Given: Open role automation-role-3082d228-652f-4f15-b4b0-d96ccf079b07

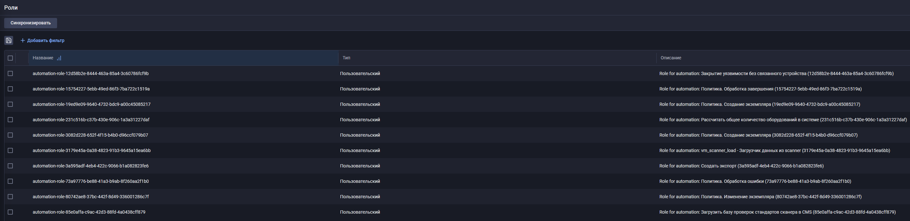Looking at the screenshot, I should [x=90, y=135].
